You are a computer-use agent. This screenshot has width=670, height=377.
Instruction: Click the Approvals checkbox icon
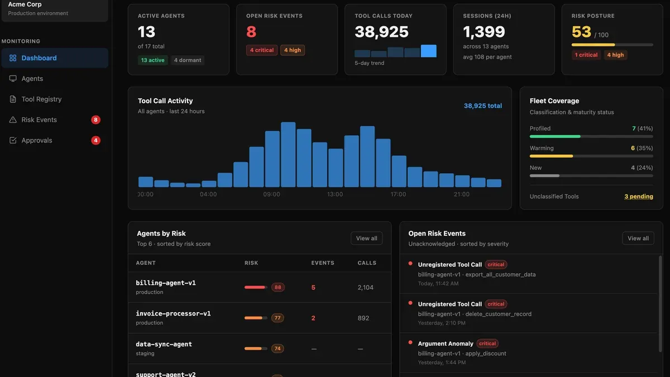(x=13, y=141)
